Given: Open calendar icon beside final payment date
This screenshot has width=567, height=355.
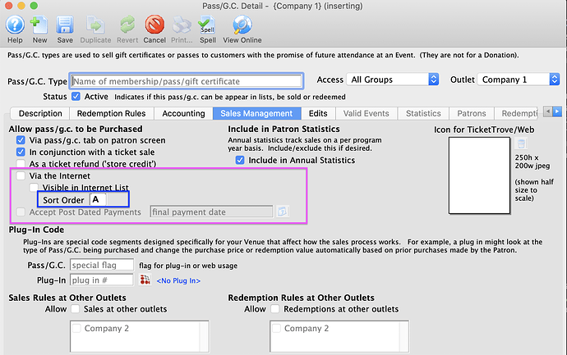Looking at the screenshot, I should [x=282, y=212].
